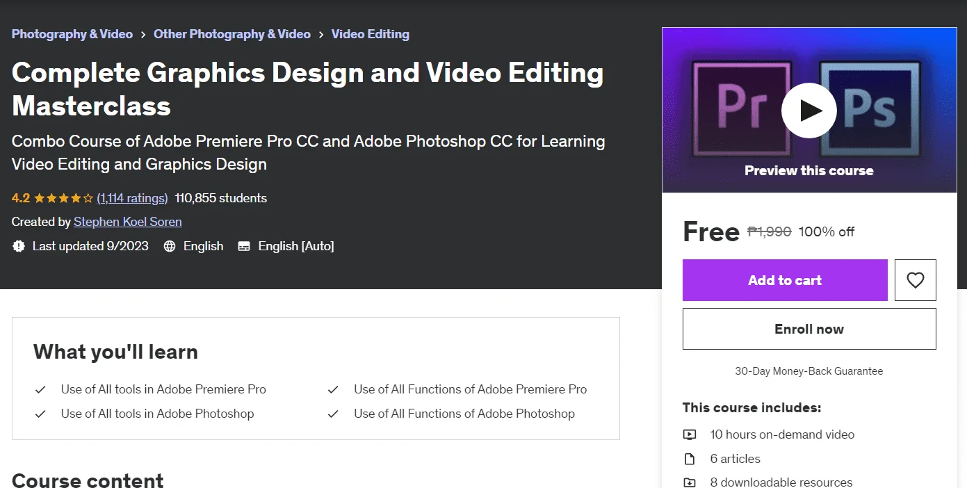This screenshot has height=488, width=967.
Task: Click the course title heading
Action: 308,89
